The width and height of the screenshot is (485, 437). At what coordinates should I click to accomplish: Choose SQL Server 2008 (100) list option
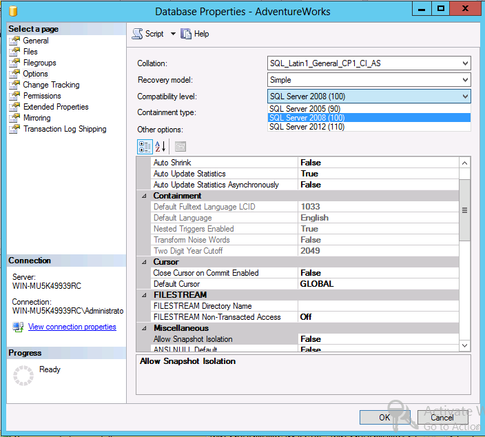pyautogui.click(x=369, y=118)
